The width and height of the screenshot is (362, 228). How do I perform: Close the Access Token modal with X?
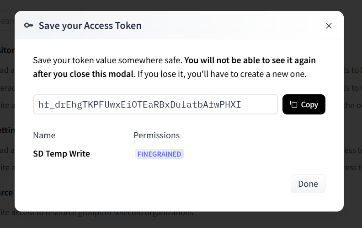[329, 26]
